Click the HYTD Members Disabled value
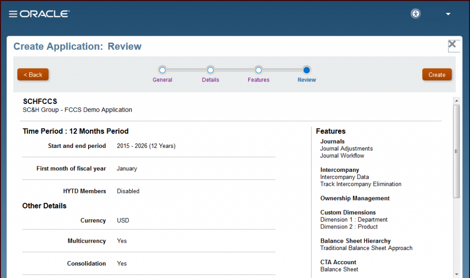 click(128, 191)
